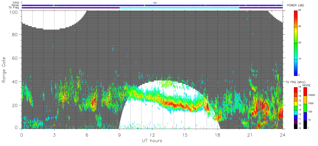The width and height of the screenshot is (318, 146).
Task: Click power scale value 40
Action: [x=300, y=10]
